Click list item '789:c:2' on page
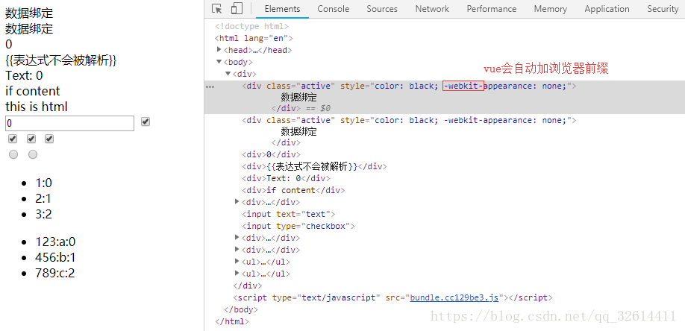Viewport: 685px width, 331px height. 55,274
